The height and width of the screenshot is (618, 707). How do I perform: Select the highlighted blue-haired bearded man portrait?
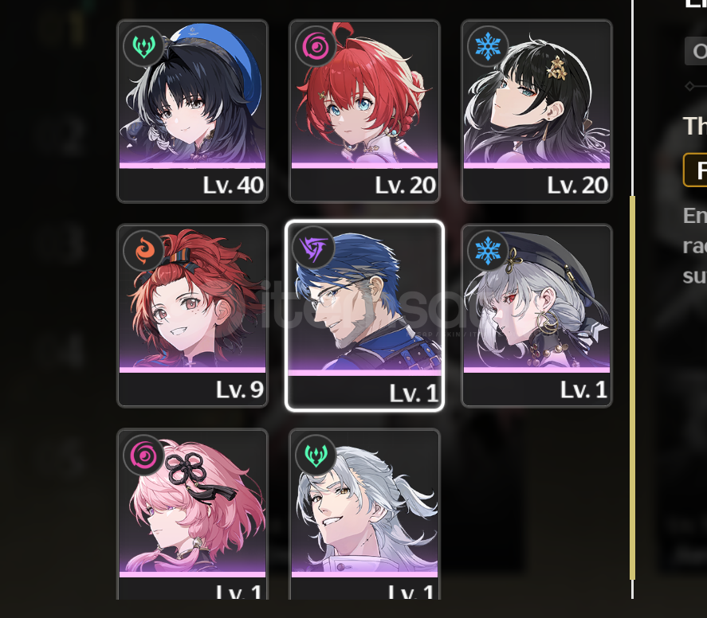point(364,315)
